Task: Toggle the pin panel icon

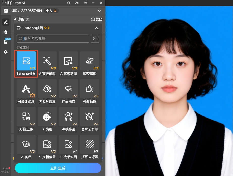Action: point(85,3)
